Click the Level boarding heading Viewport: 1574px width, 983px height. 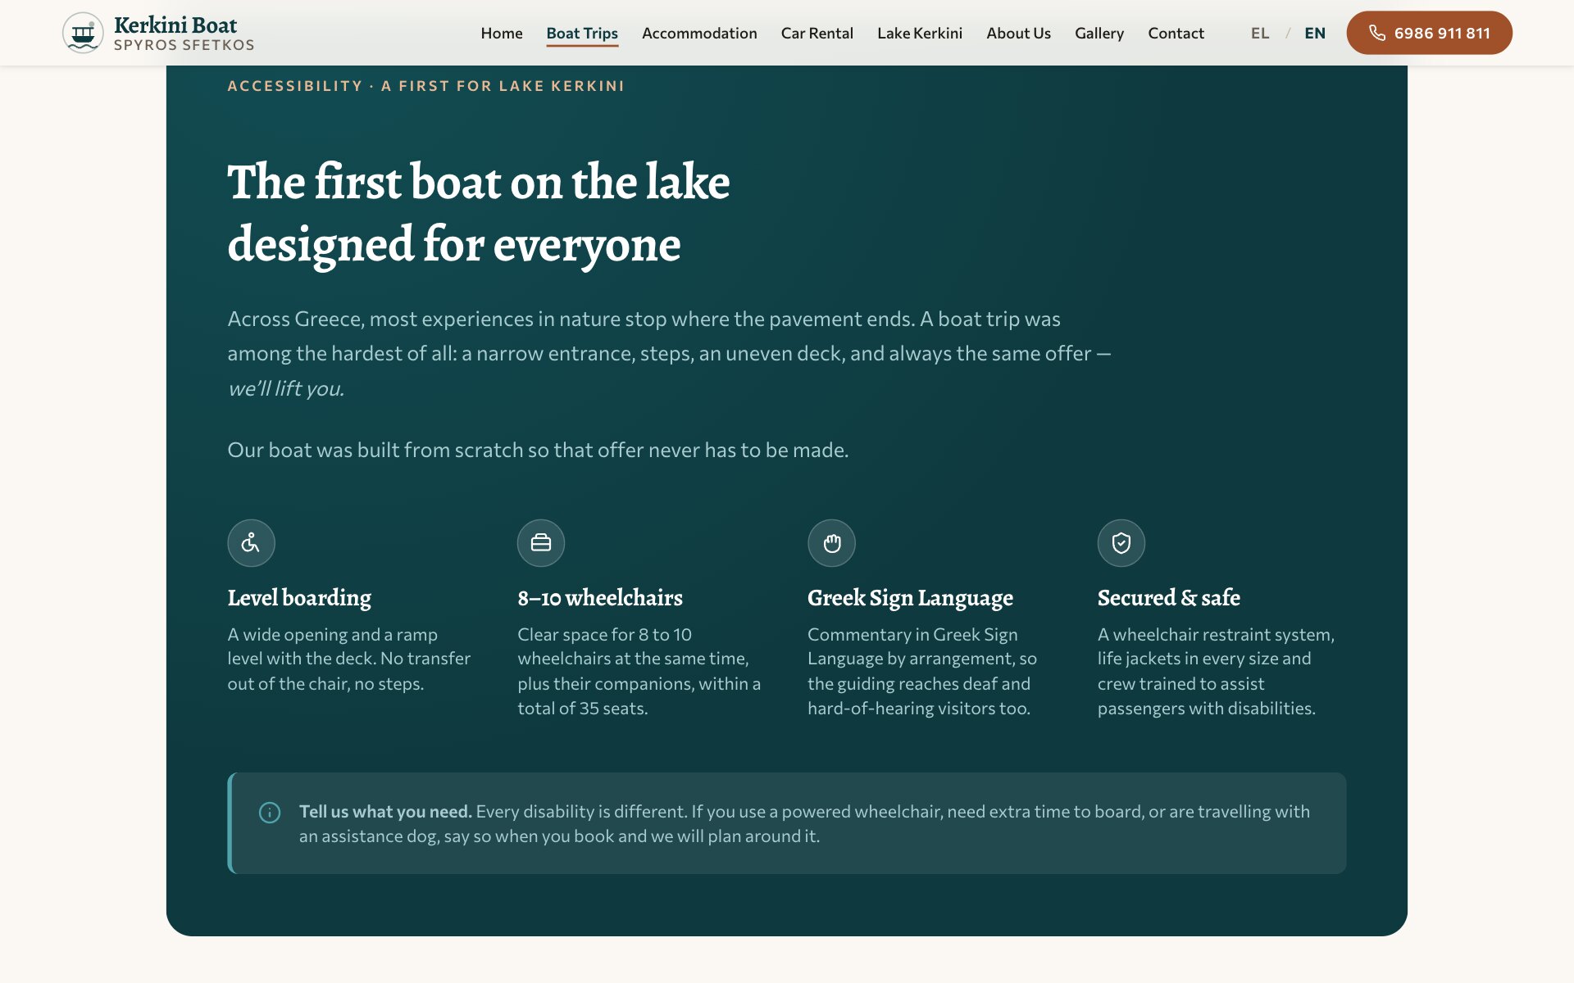[299, 598]
